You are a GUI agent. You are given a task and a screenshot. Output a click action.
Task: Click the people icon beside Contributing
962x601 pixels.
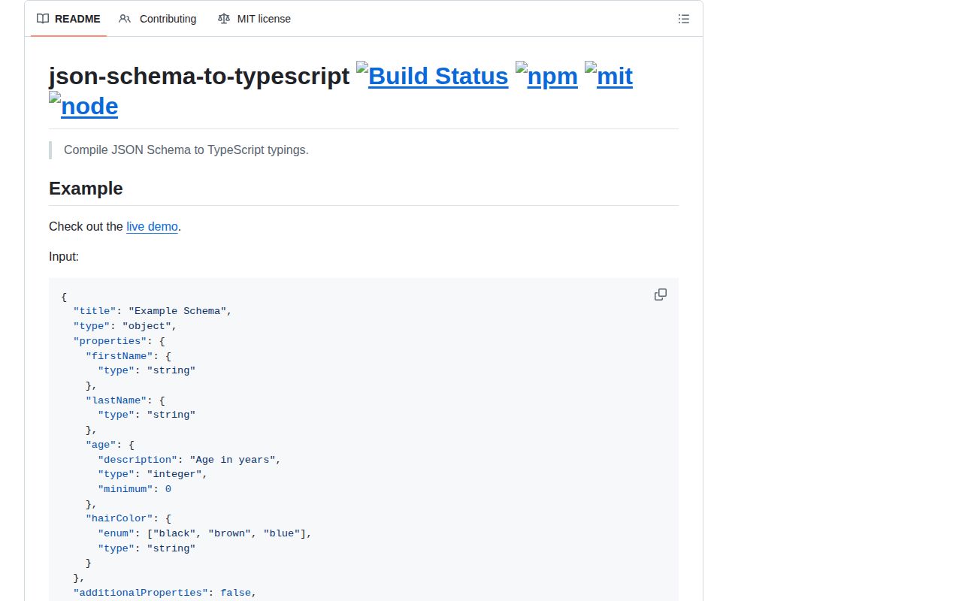click(125, 19)
